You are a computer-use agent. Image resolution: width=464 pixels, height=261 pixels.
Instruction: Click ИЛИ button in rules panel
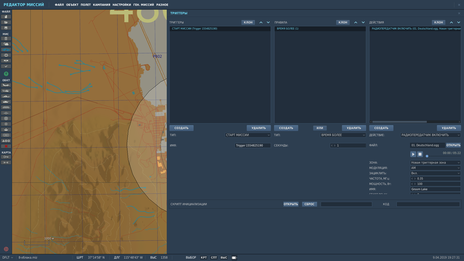pos(320,128)
